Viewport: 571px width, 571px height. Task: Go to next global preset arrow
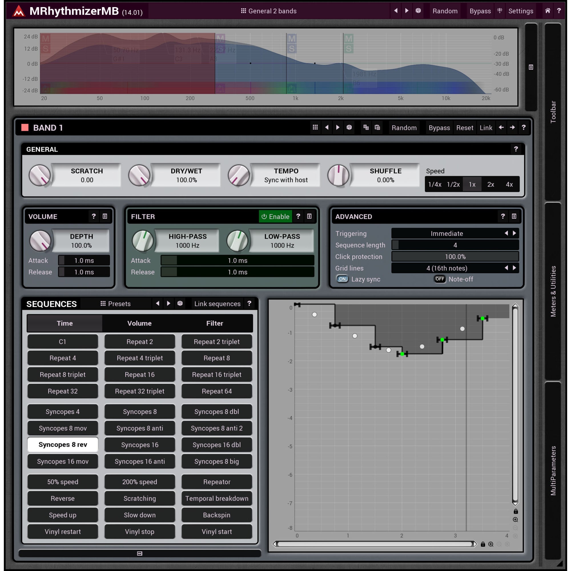pyautogui.click(x=407, y=11)
